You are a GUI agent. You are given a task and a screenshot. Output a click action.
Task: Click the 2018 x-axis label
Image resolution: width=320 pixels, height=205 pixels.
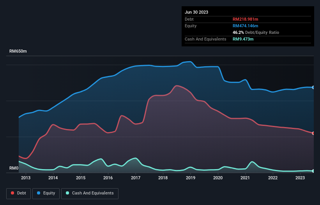coord(163,178)
